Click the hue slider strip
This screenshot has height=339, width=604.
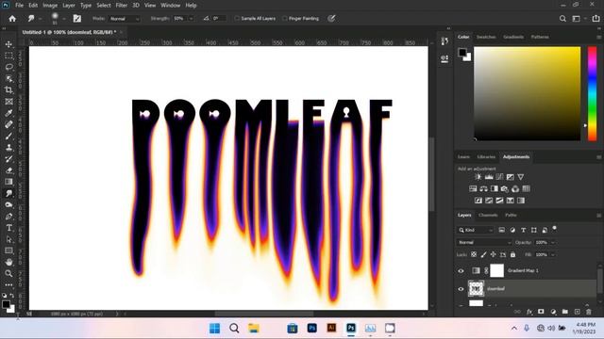[592, 94]
